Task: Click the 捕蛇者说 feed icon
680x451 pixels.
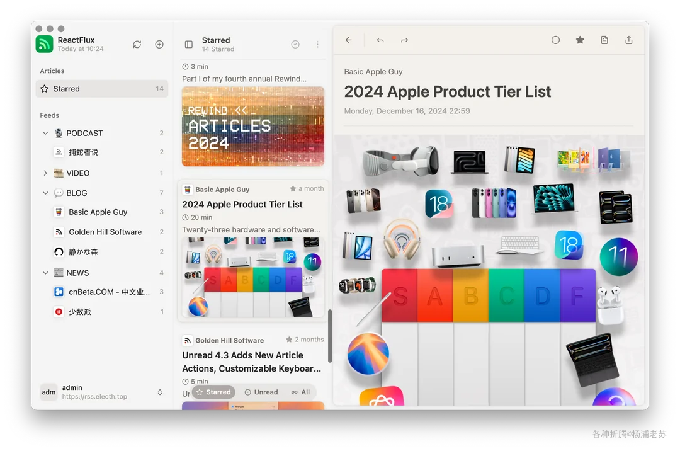Action: [59, 152]
